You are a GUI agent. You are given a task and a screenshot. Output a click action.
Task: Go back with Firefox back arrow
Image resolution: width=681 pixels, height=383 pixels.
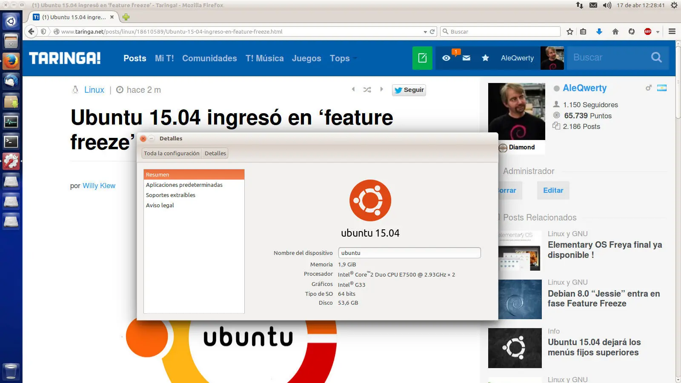[31, 31]
